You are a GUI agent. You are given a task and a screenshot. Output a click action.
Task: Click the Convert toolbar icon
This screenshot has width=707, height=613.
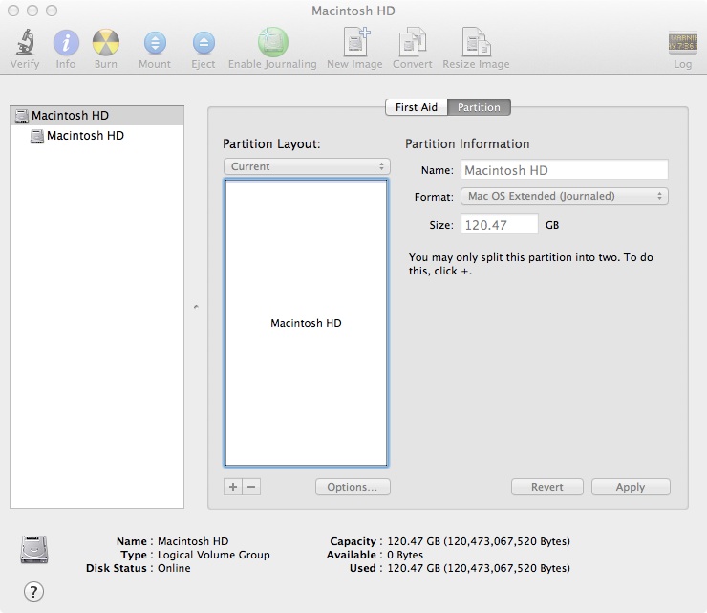(x=413, y=42)
